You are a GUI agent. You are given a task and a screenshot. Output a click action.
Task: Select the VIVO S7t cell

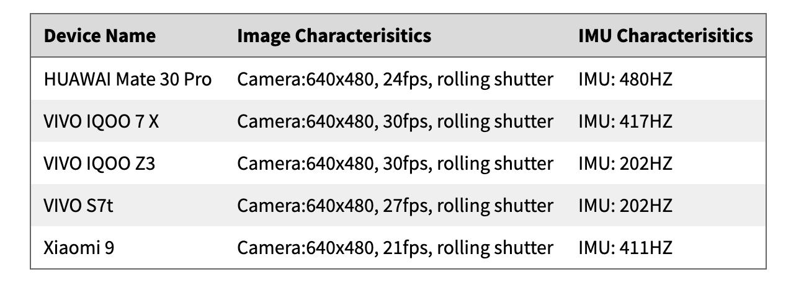coord(79,206)
